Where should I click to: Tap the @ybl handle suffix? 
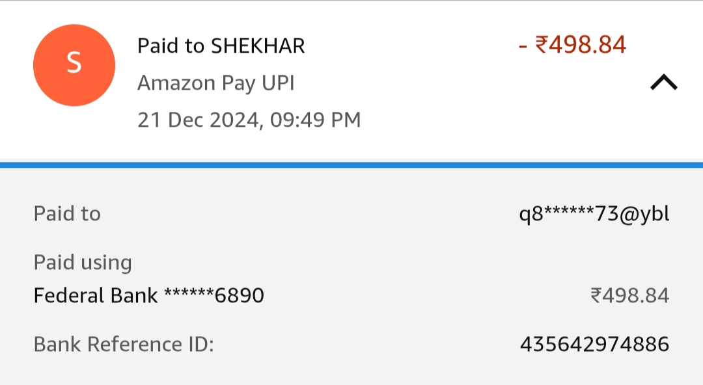tap(646, 214)
